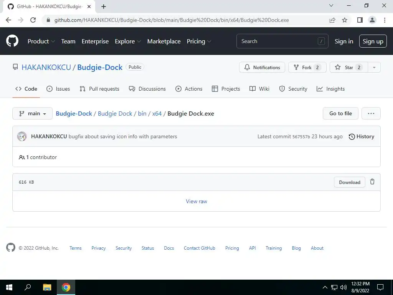Screen dimensions: 393x295
Task: Open a new browser tab
Action: [104, 7]
